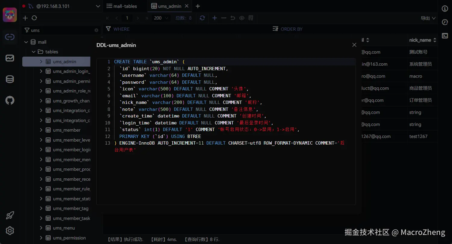Screen dimensions: 452x244
Task: Expand the ums_member_tag table chevron
Action: (41, 208)
